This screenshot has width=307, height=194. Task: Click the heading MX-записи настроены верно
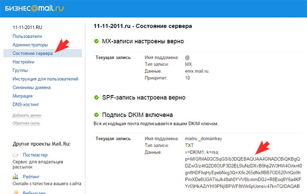[143, 41]
